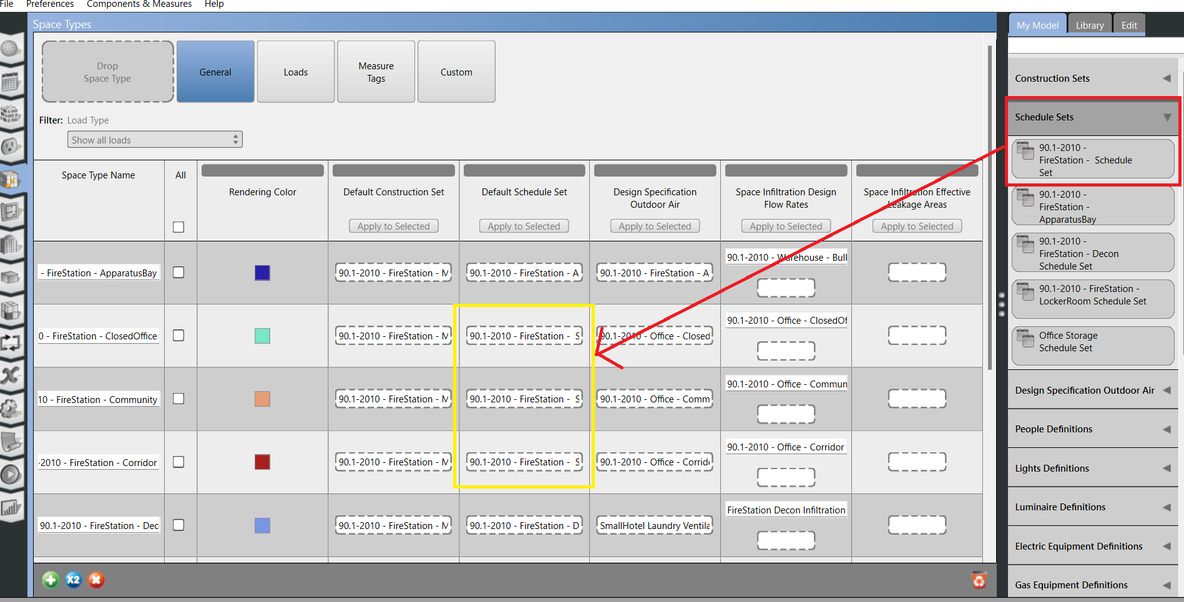Viewport: 1184px width, 602px height.
Task: Duplicate the selected space type with x2 icon
Action: pos(74,580)
